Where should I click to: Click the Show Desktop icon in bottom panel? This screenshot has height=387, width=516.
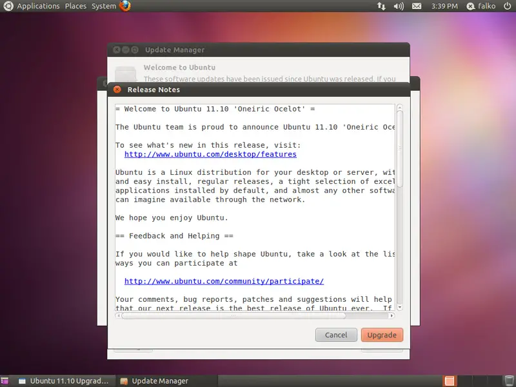5,381
